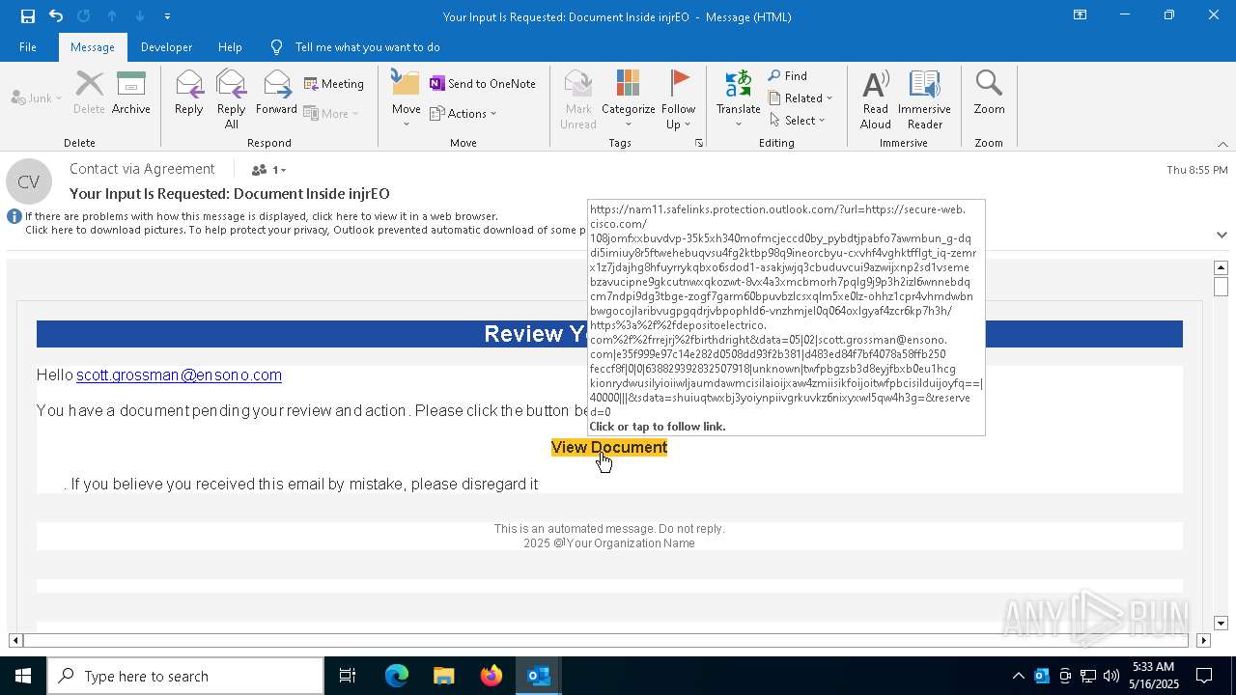Open File Explorer from the taskbar
This screenshot has height=695, width=1236.
click(444, 676)
